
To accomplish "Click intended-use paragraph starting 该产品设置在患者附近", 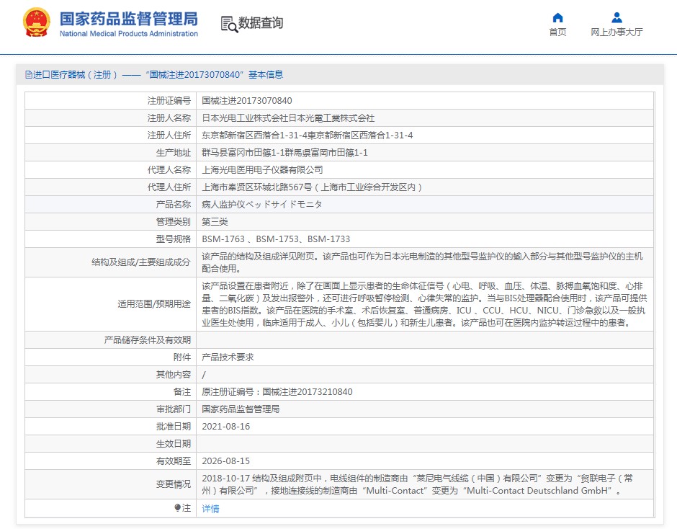I will tap(424, 304).
